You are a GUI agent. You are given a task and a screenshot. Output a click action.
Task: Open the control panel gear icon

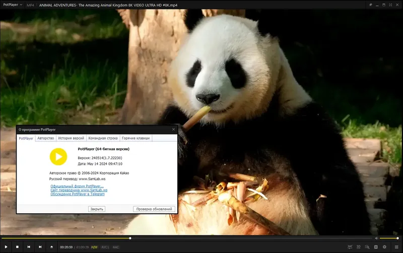(x=384, y=247)
